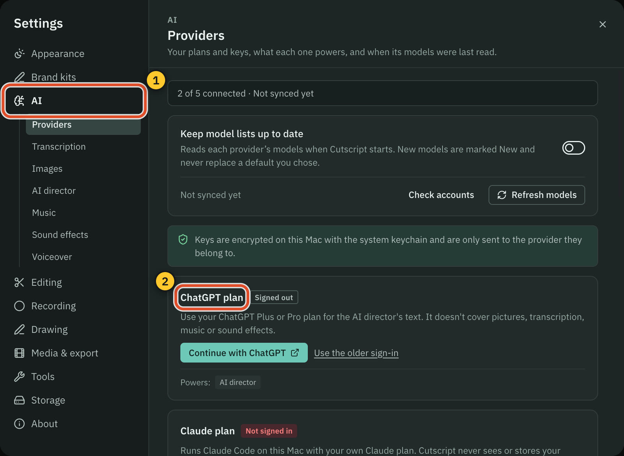Screen dimensions: 624x456
Task: Open the Brand kits section
Action: pos(53,77)
